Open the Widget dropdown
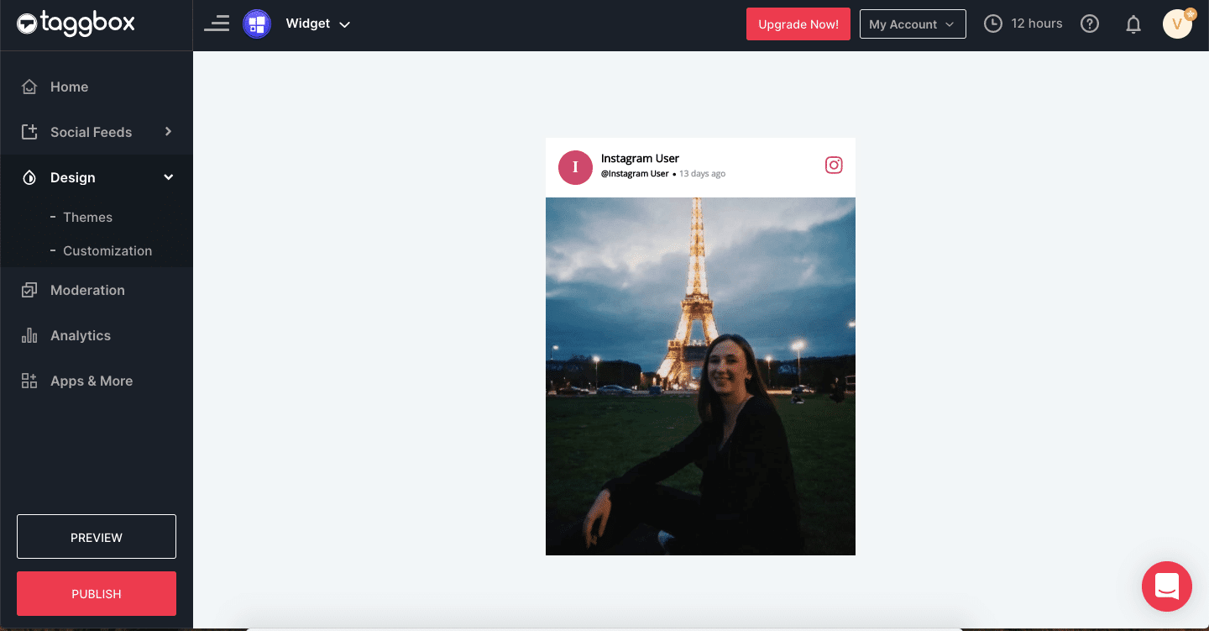This screenshot has height=631, width=1209. [x=317, y=24]
